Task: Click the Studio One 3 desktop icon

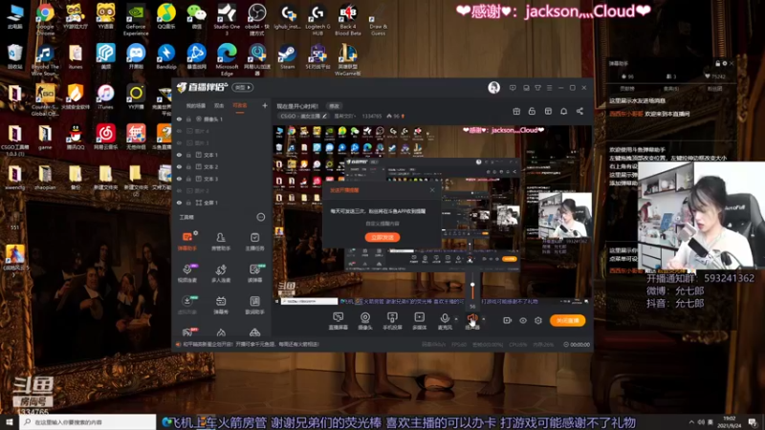Action: [227, 19]
